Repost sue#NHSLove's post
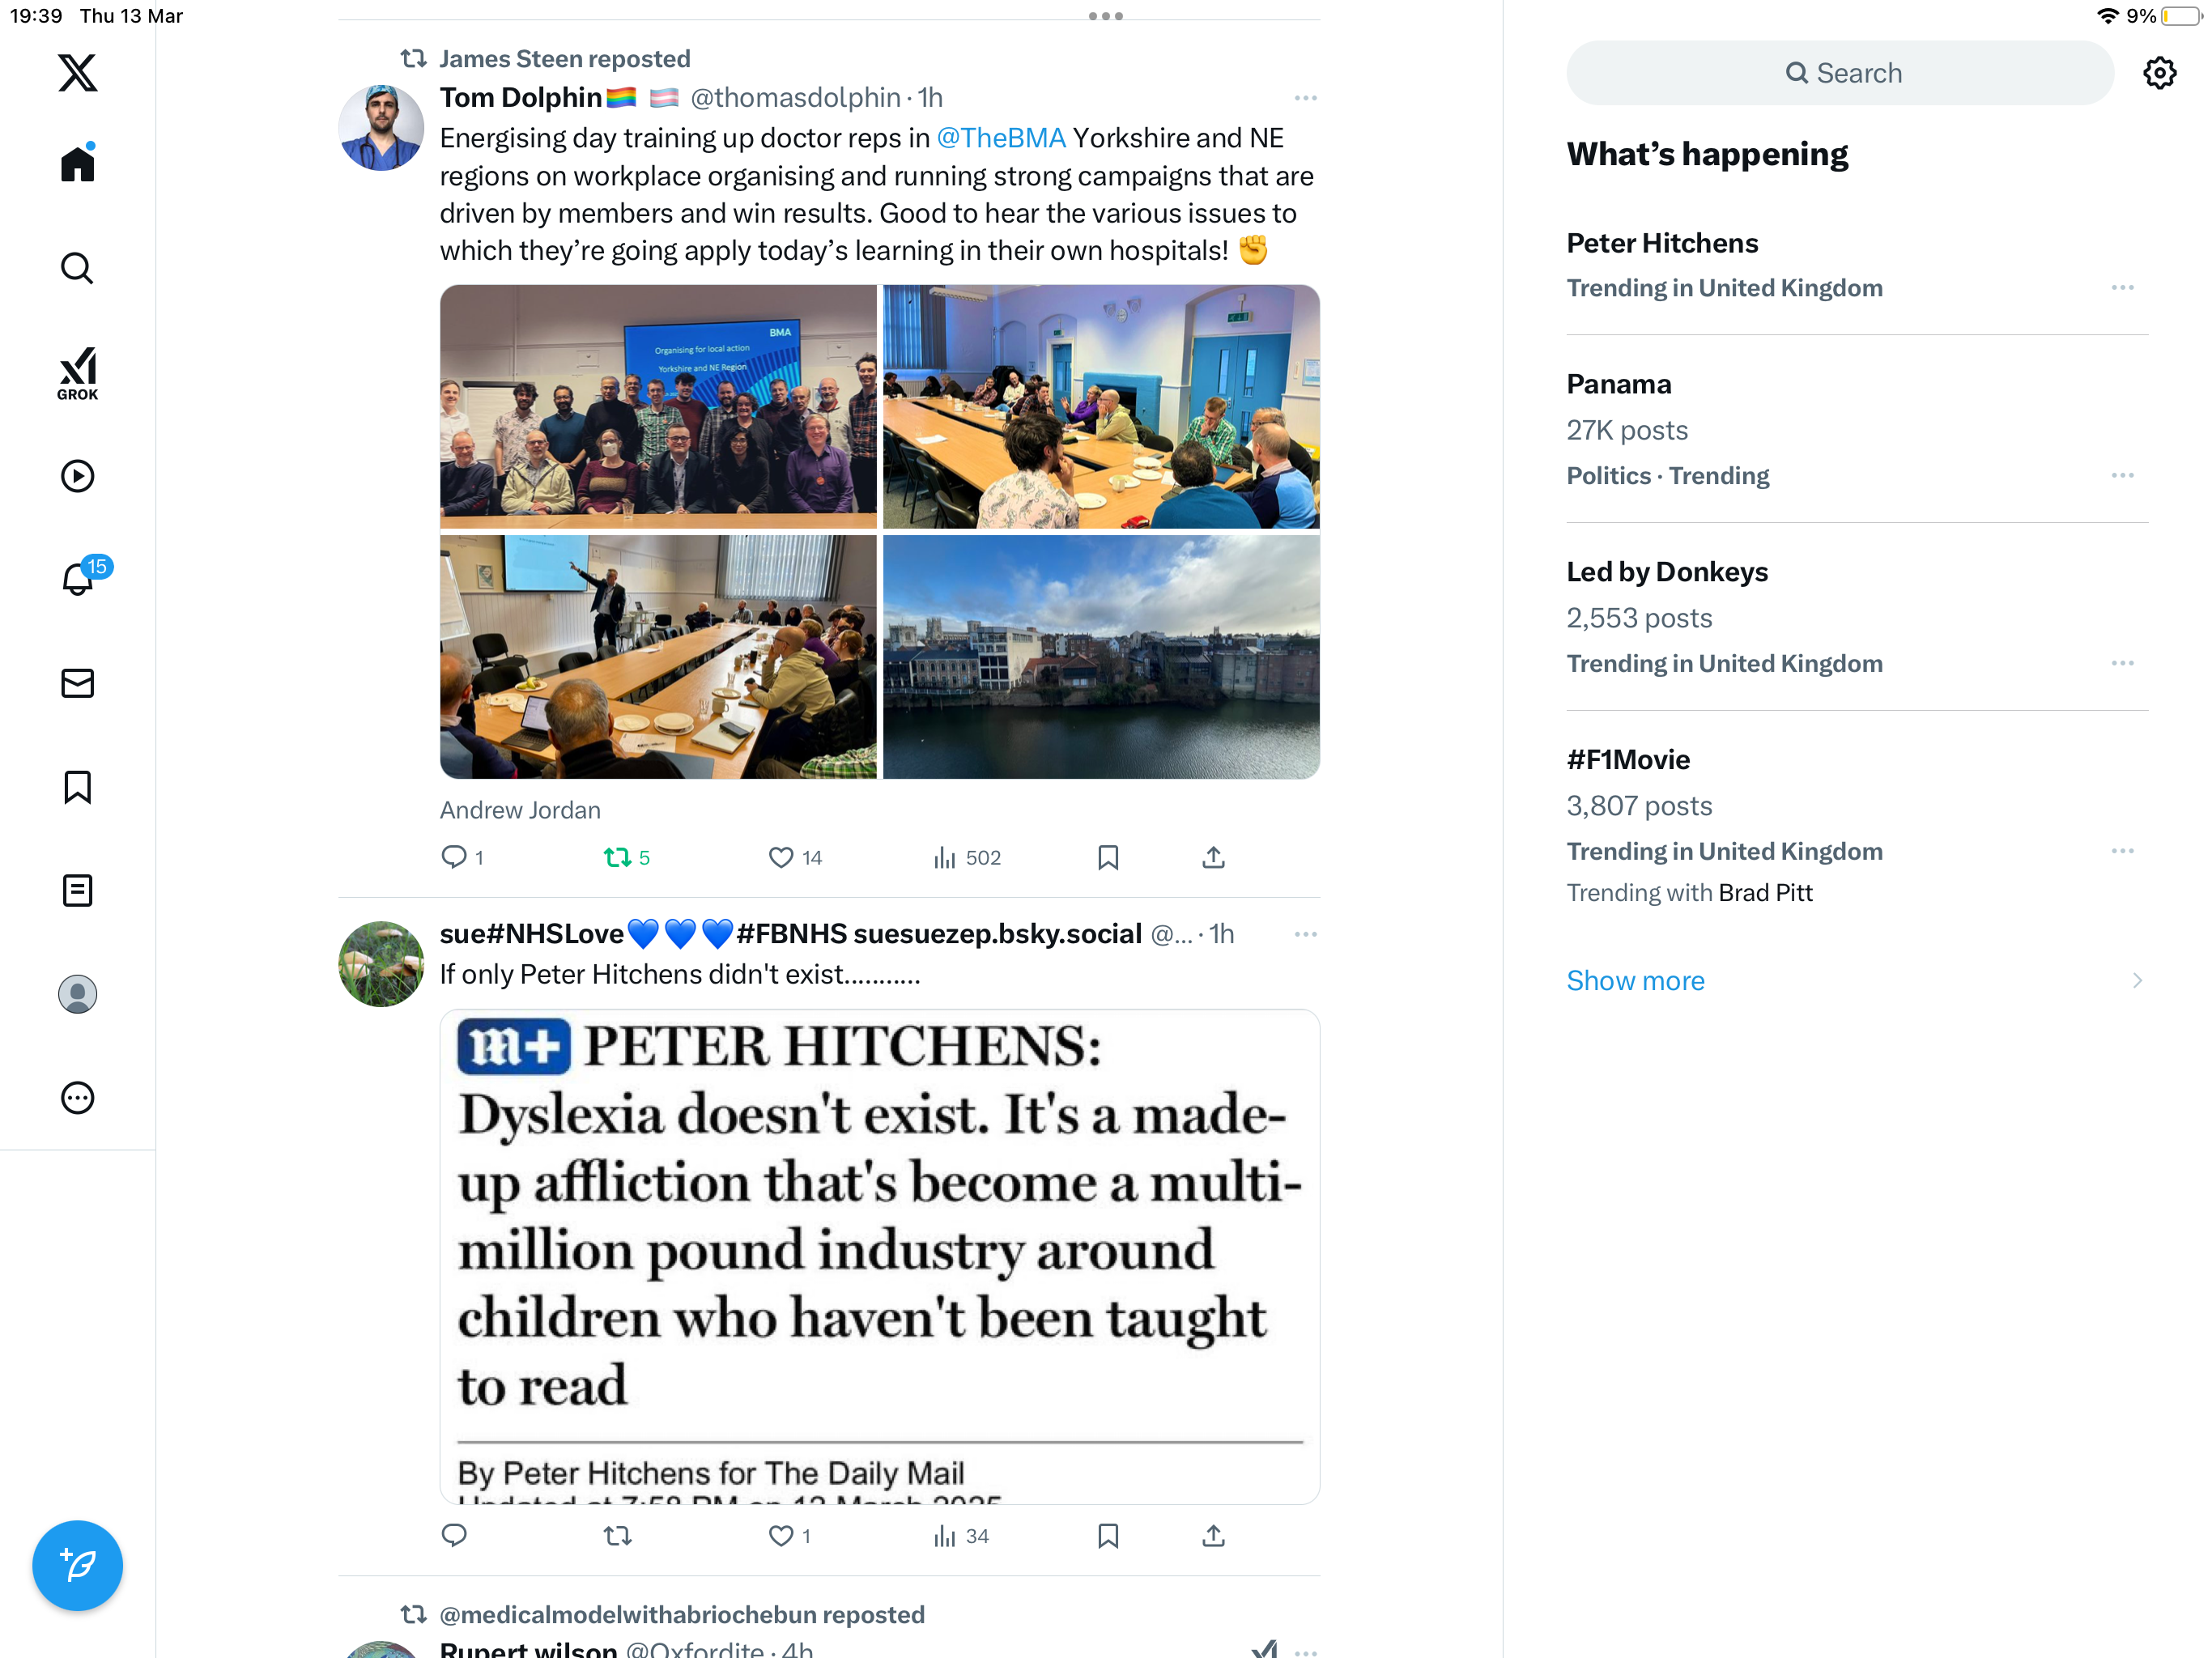Screen dimensions: 2212x1658 pyautogui.click(x=618, y=1535)
